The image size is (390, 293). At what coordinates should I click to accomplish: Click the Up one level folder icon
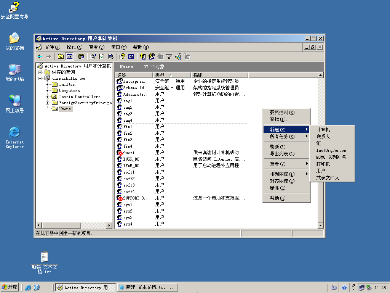tap(61, 56)
